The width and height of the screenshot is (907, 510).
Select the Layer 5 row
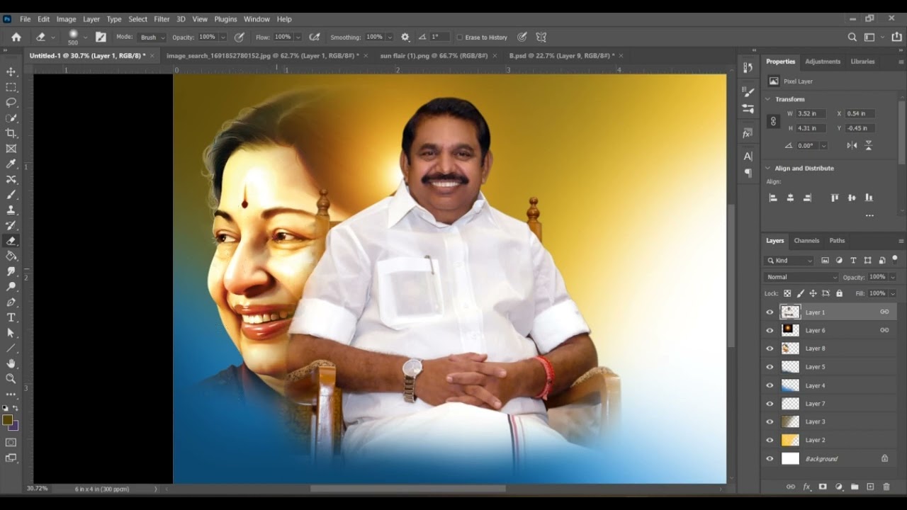click(x=830, y=367)
